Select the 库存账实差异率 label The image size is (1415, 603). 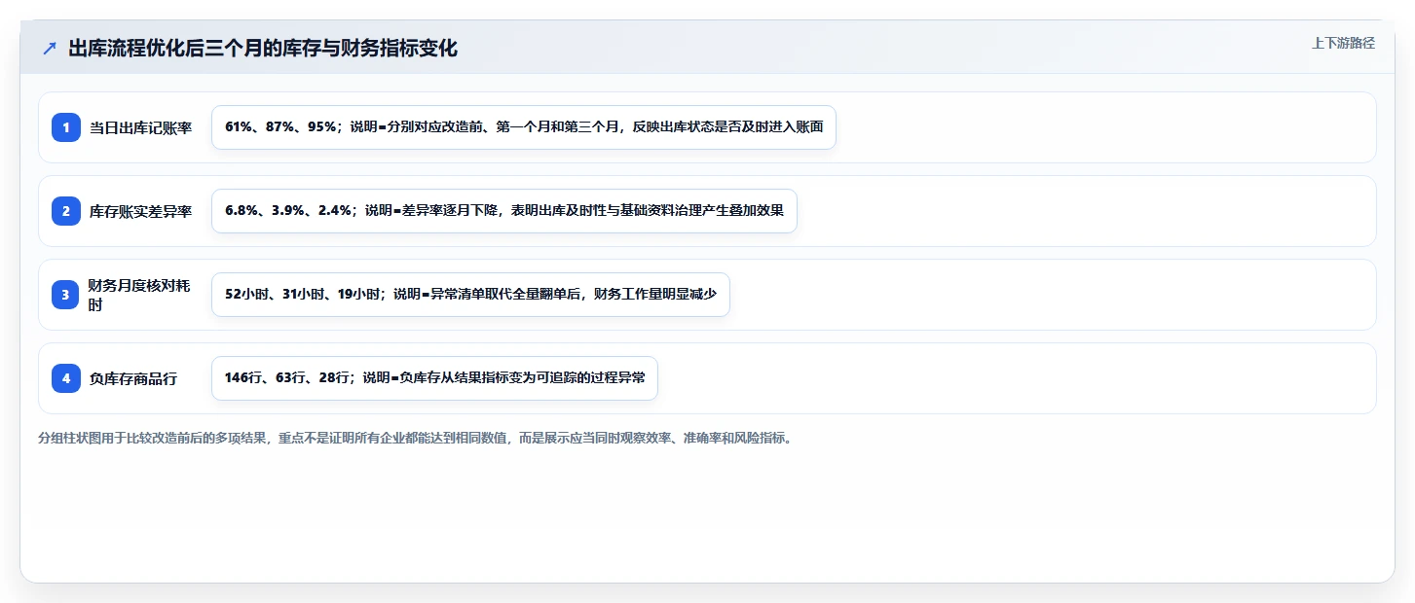(x=141, y=211)
